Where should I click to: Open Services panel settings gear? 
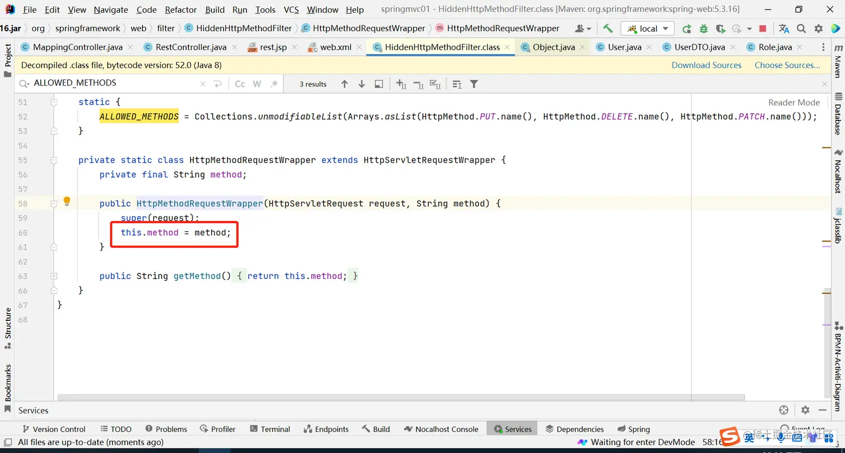click(x=805, y=410)
